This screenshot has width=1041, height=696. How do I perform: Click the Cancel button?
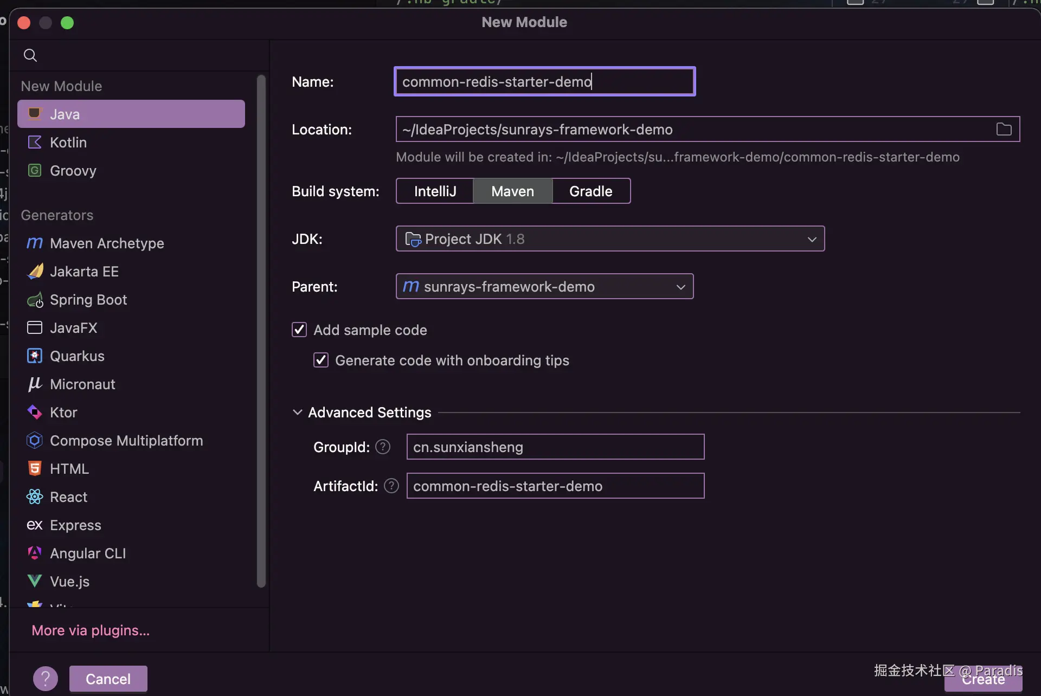[108, 679]
